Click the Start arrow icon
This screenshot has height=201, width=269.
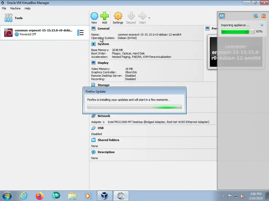[142, 16]
